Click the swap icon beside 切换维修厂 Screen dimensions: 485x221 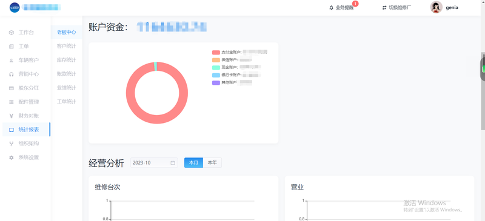pos(384,8)
